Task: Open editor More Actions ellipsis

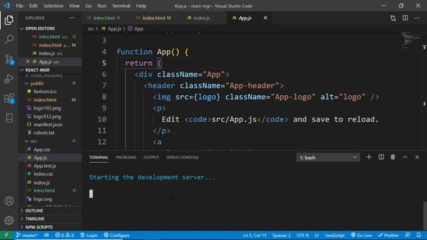Action: point(417,18)
